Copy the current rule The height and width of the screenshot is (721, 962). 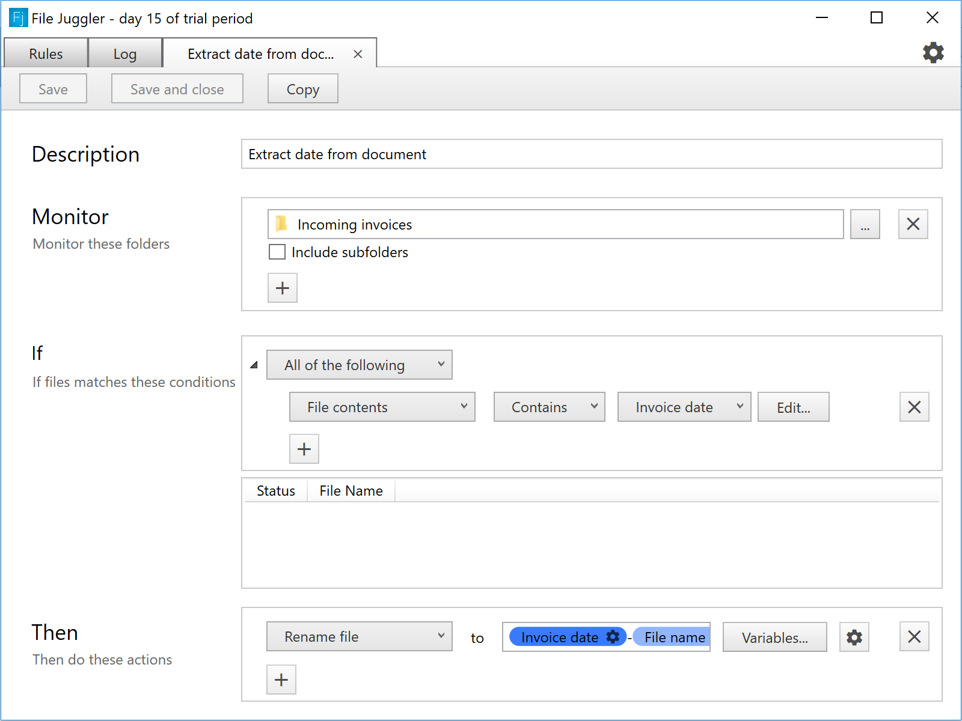click(x=303, y=89)
